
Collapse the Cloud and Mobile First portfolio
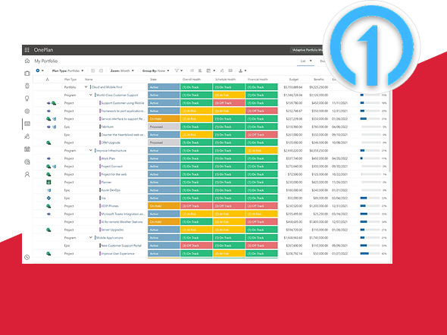[x=86, y=87]
